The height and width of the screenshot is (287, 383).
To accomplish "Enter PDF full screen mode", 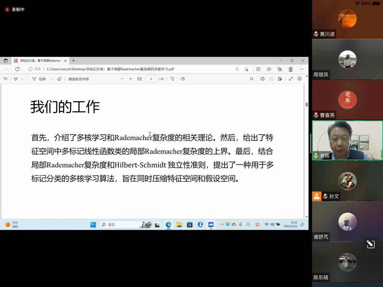I will 291,79.
